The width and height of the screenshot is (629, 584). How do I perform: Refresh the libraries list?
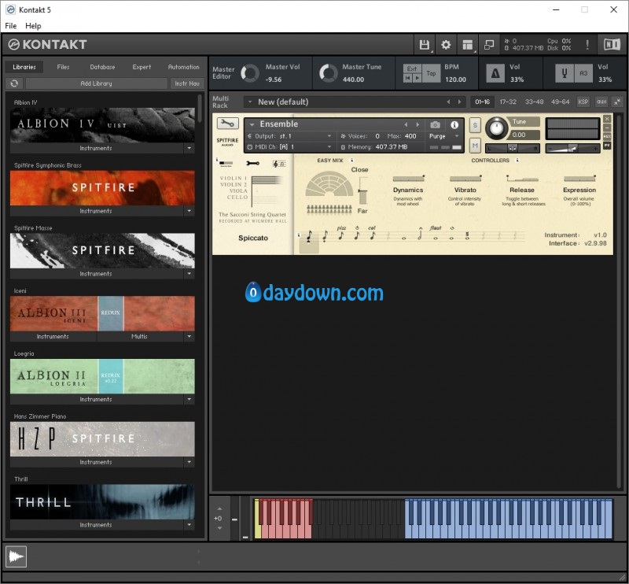[x=14, y=83]
